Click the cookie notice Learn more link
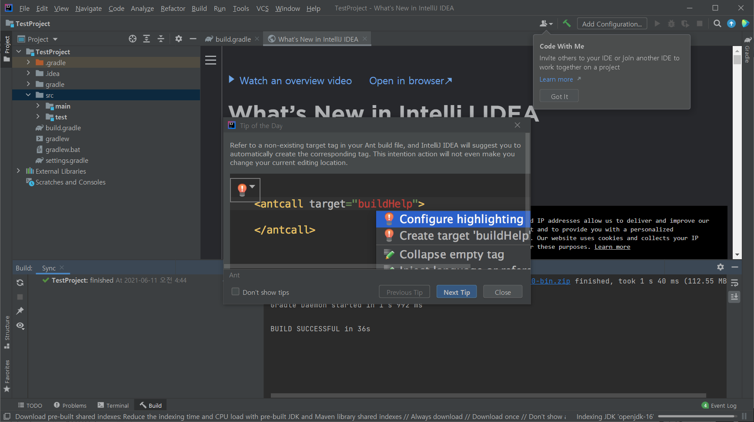The width and height of the screenshot is (754, 422). [612, 247]
